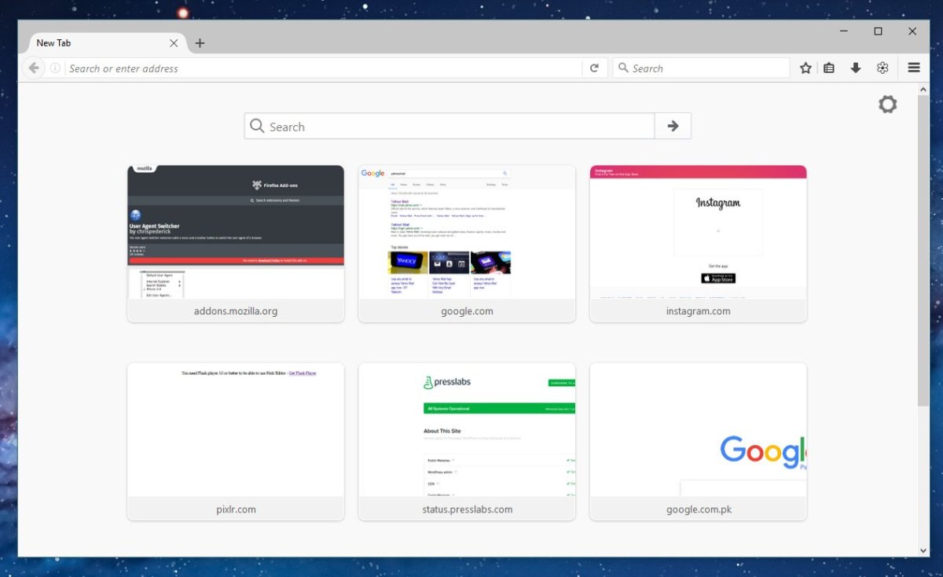
Task: Focus the address bar field
Action: [x=323, y=68]
